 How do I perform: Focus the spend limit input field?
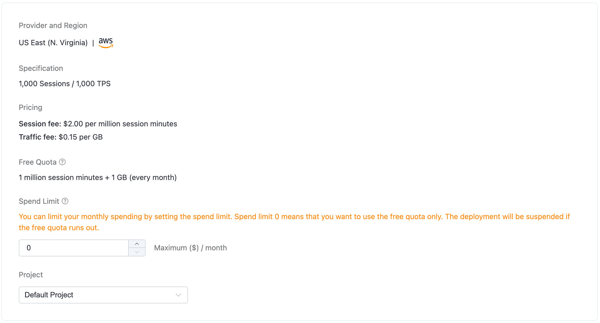(x=74, y=248)
